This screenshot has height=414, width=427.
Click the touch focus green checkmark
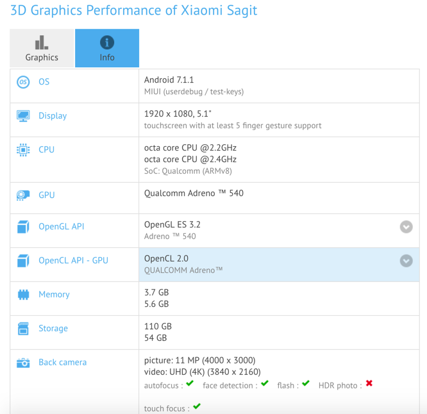click(197, 406)
